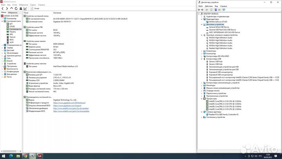Switch to AIDA64 taskbar button
The image size is (282, 159).
pyautogui.click(x=40, y=156)
